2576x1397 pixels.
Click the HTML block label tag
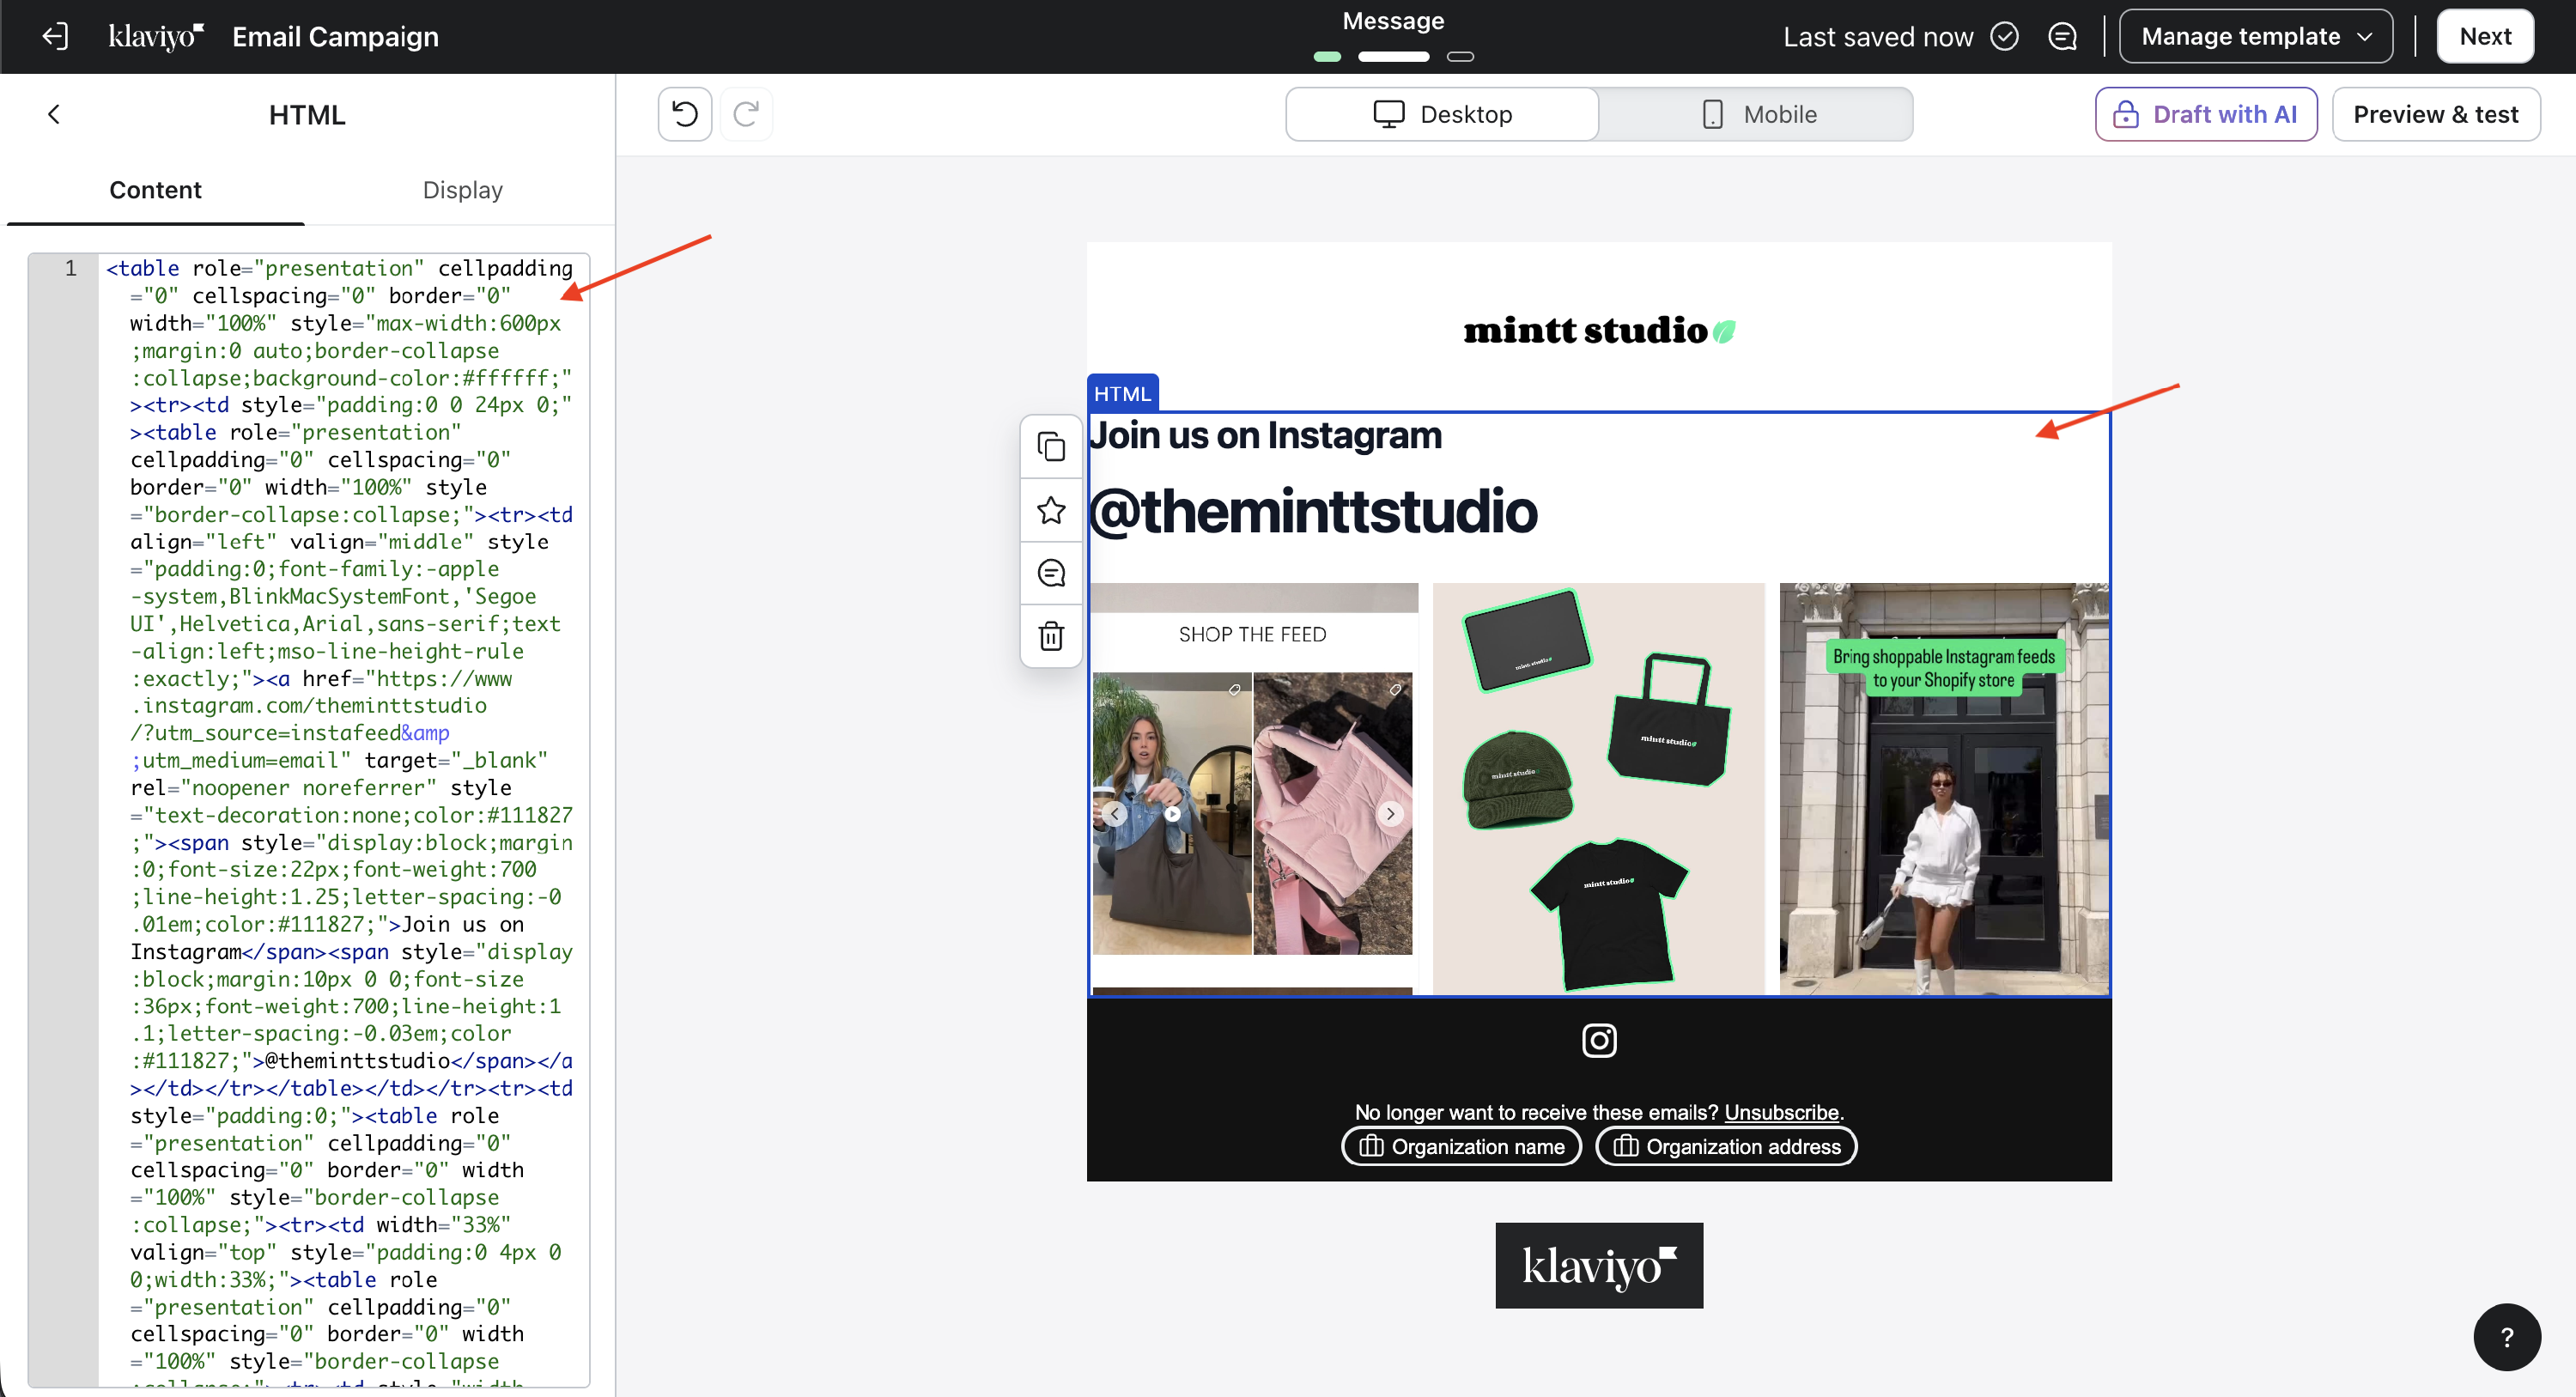pyautogui.click(x=1122, y=393)
